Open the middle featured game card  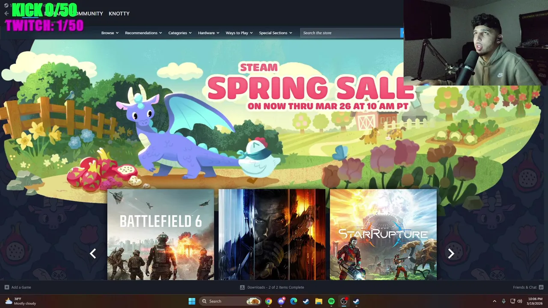pyautogui.click(x=272, y=234)
